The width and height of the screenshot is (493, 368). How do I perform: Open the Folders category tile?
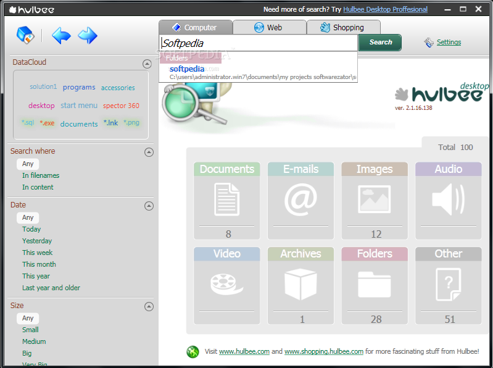(375, 286)
